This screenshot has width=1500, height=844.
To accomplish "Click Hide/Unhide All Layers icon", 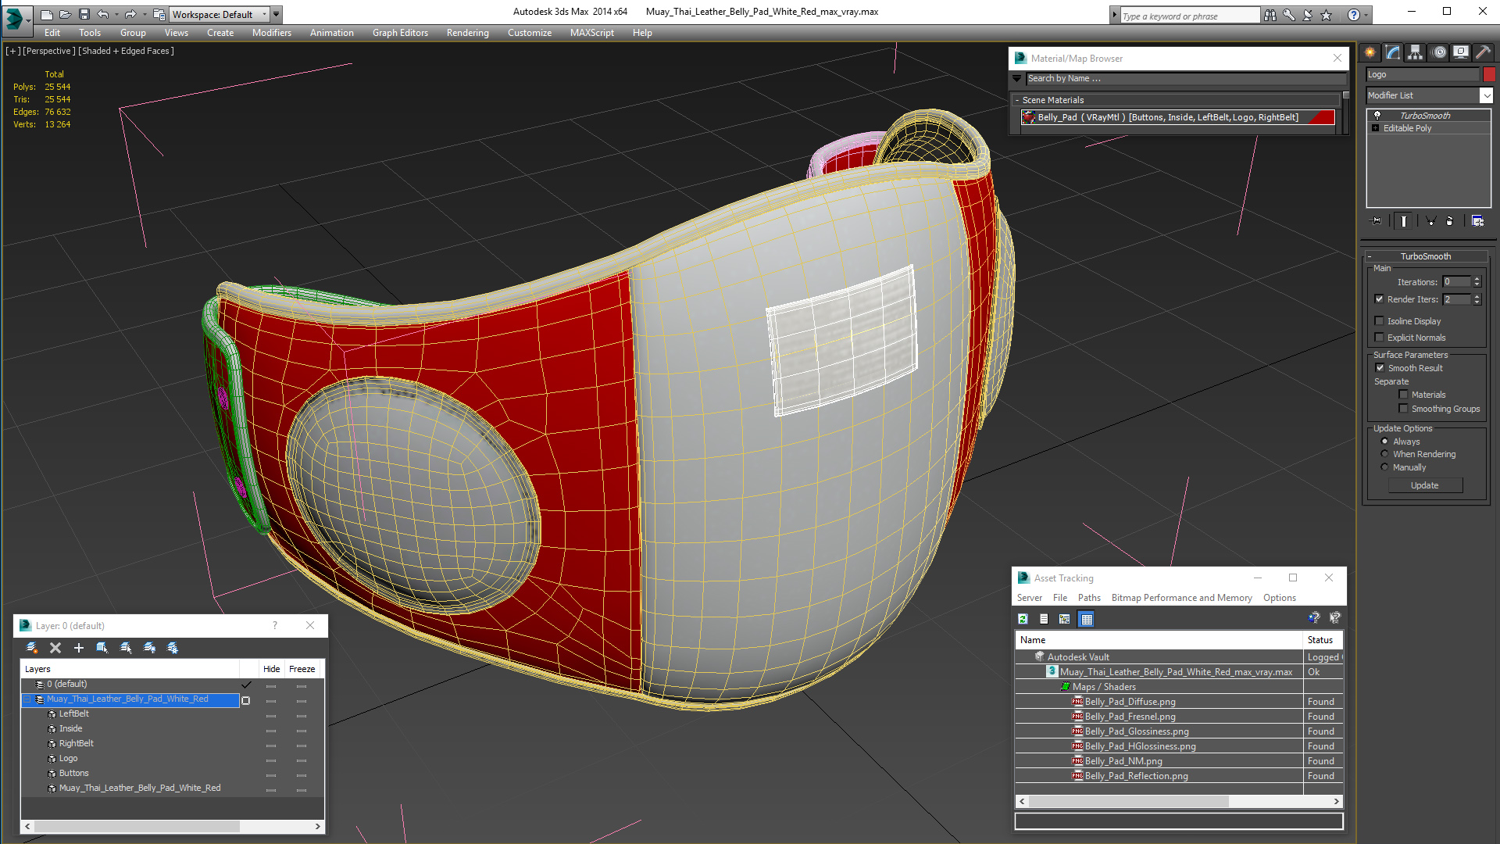I will [x=149, y=648].
